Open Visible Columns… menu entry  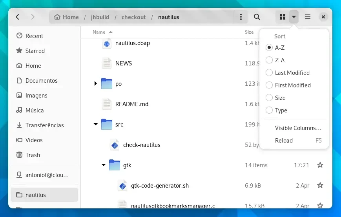click(294, 128)
